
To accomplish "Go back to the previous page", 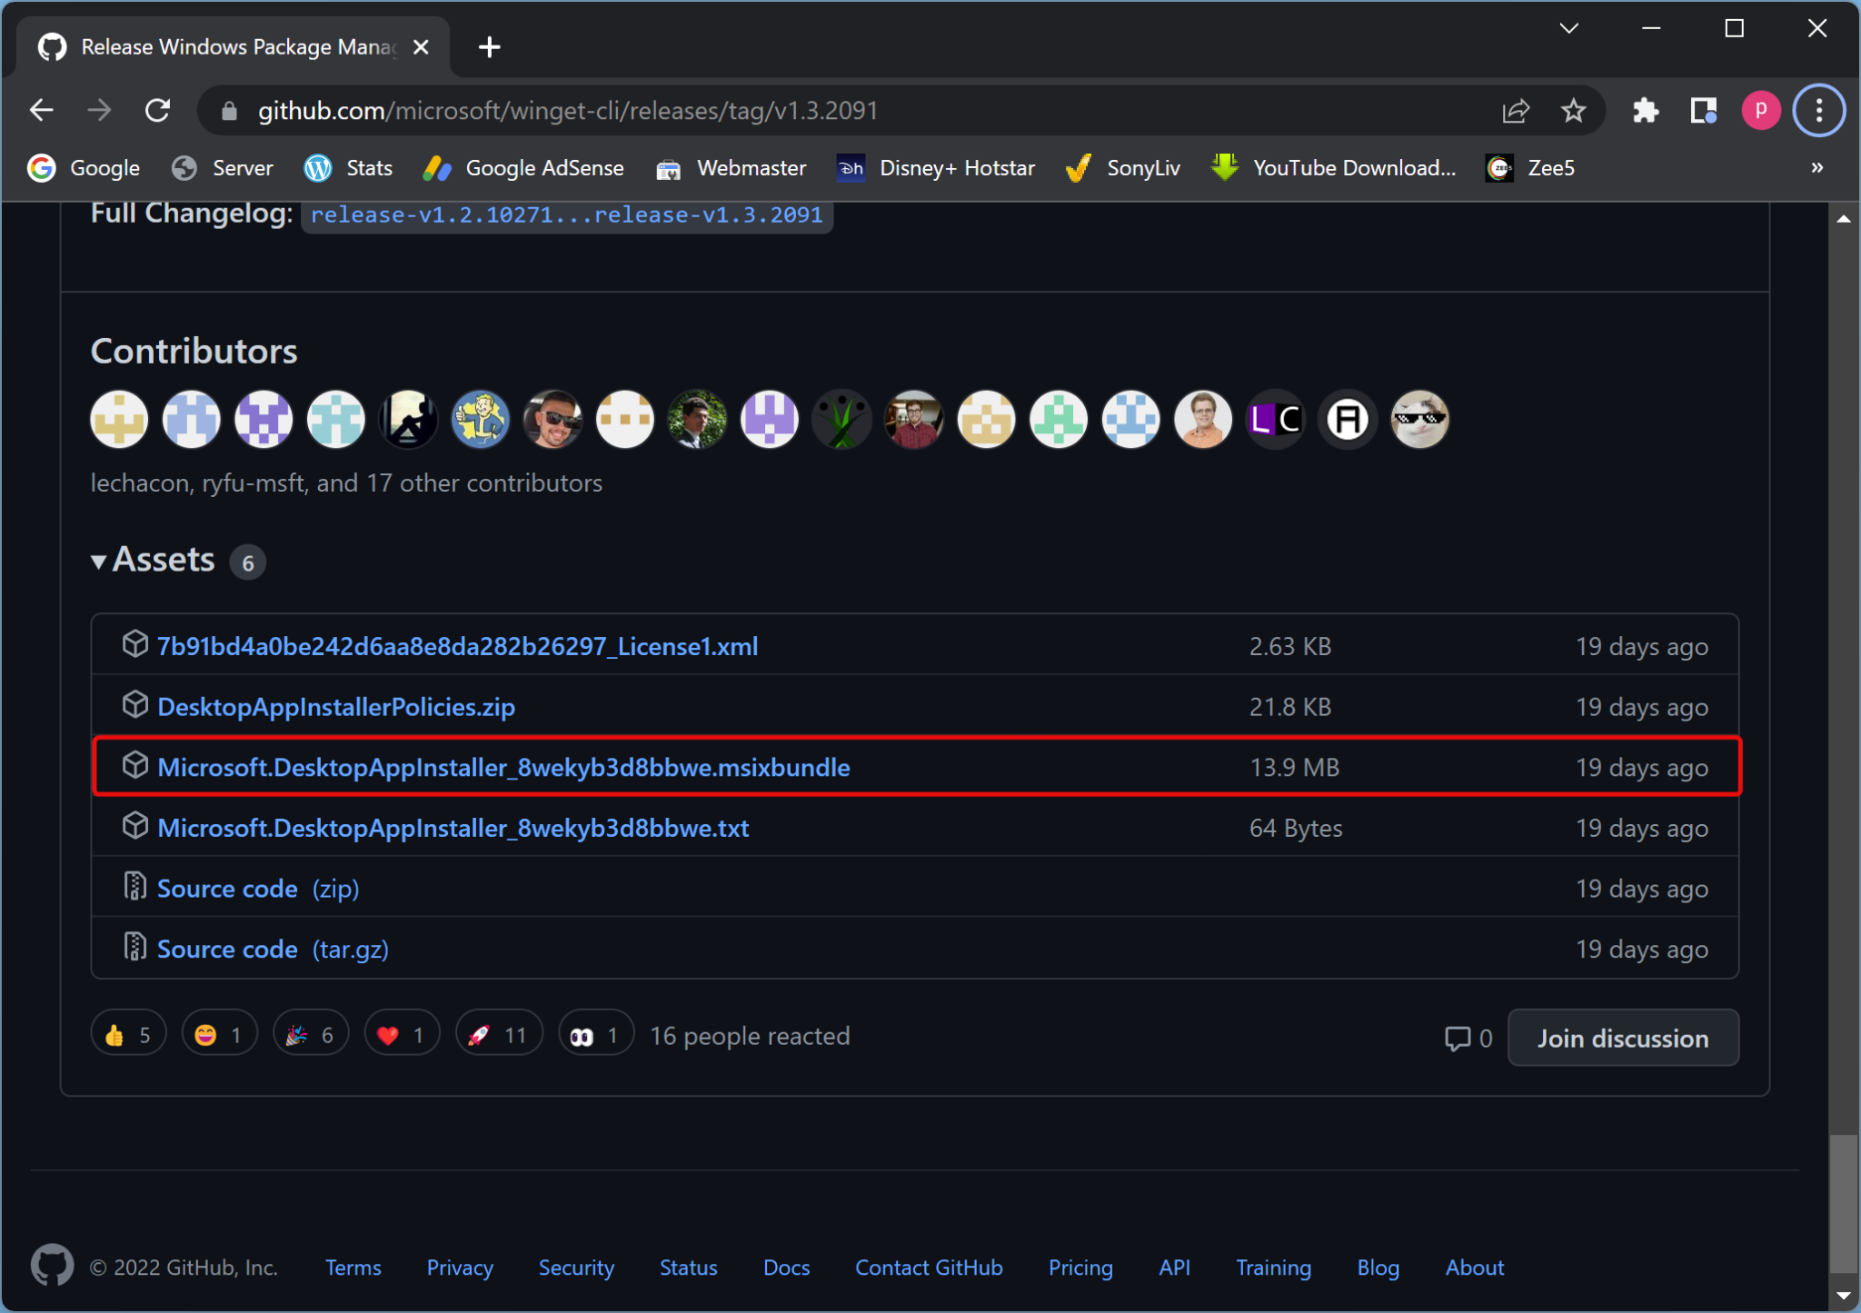I will click(42, 111).
